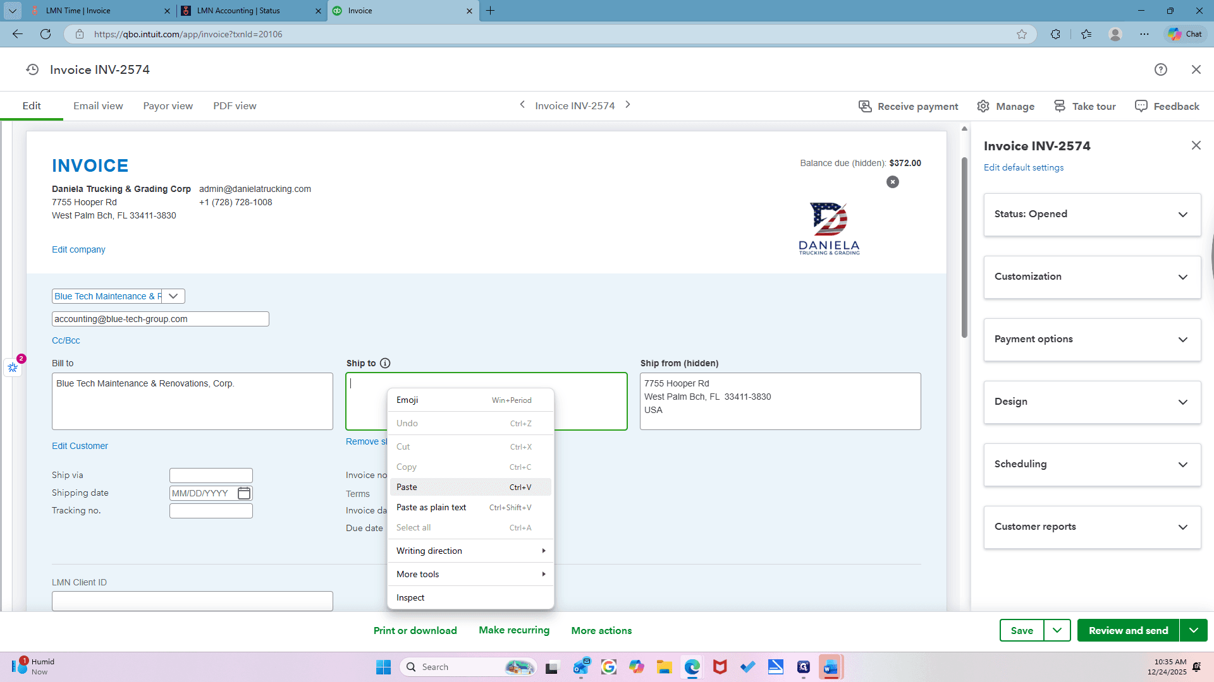This screenshot has width=1214, height=682.
Task: Open browser profile avatar
Action: coord(1115,34)
